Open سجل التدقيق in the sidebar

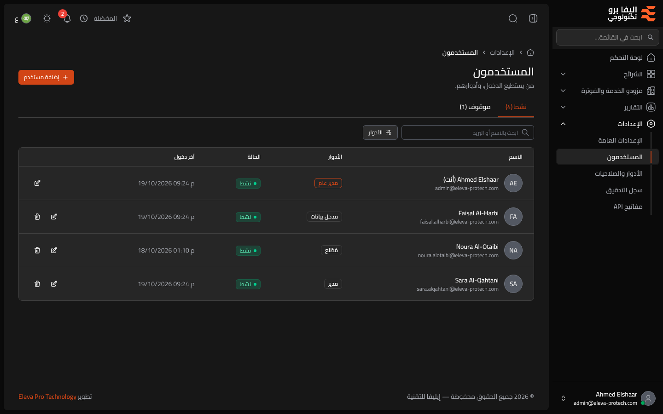click(x=624, y=190)
